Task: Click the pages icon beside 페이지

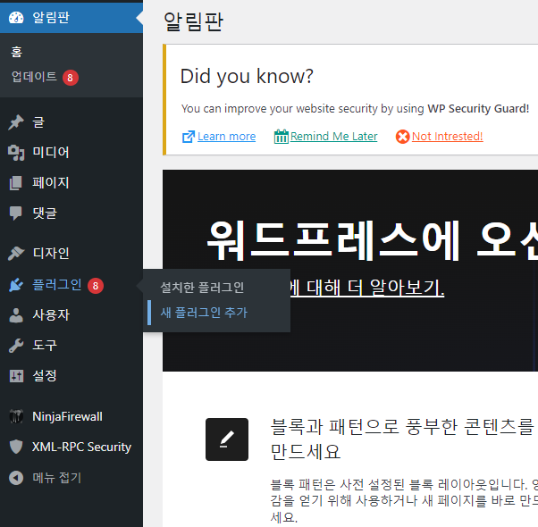Action: pos(16,183)
